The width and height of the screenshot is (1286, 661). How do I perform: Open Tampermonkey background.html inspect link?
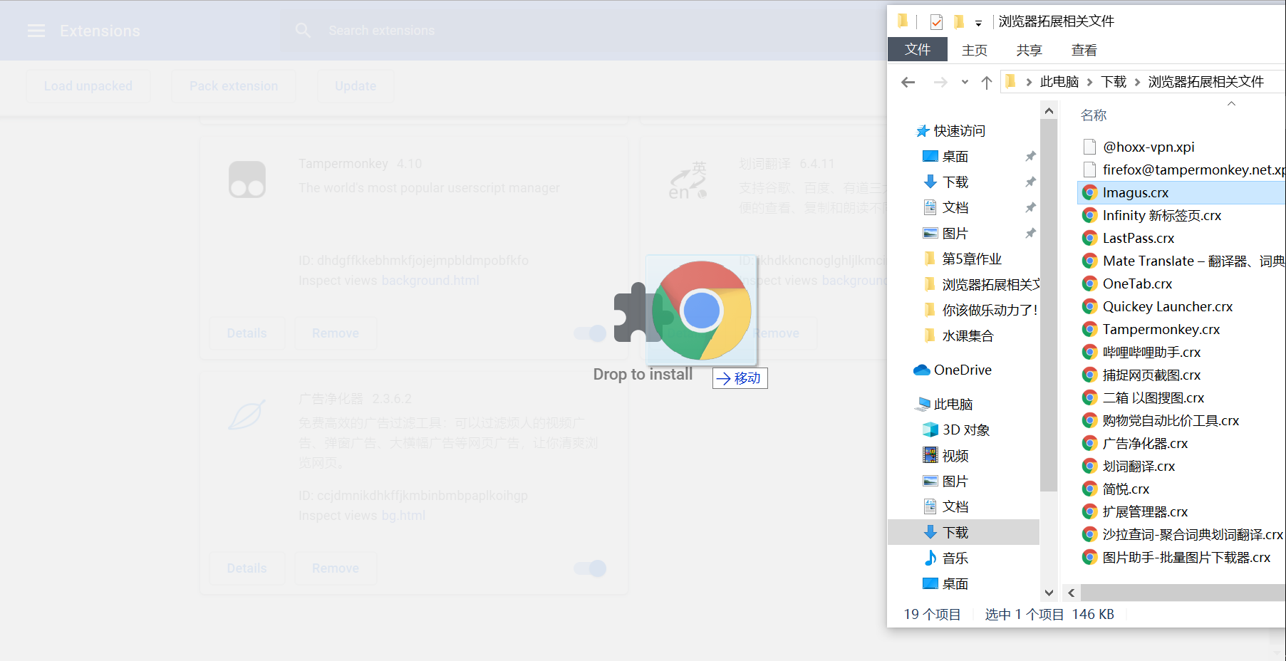[x=430, y=281]
